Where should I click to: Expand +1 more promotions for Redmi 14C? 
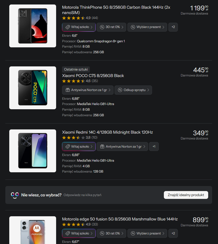[x=154, y=147]
